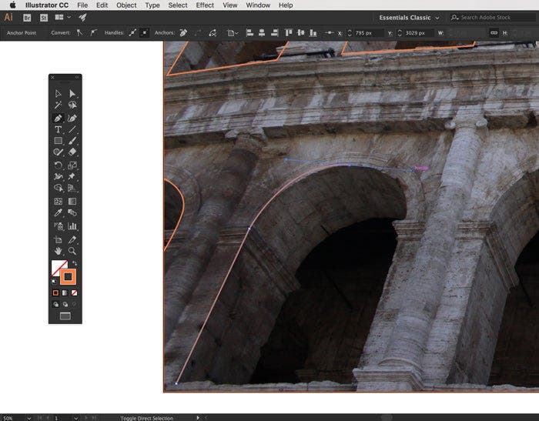
Task: Toggle constrain width and height proportions link
Action: (494, 33)
